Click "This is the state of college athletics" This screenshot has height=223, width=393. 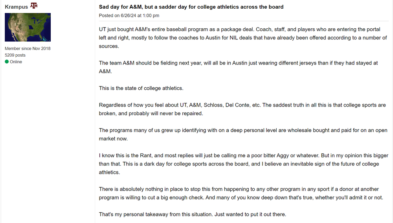141,88
